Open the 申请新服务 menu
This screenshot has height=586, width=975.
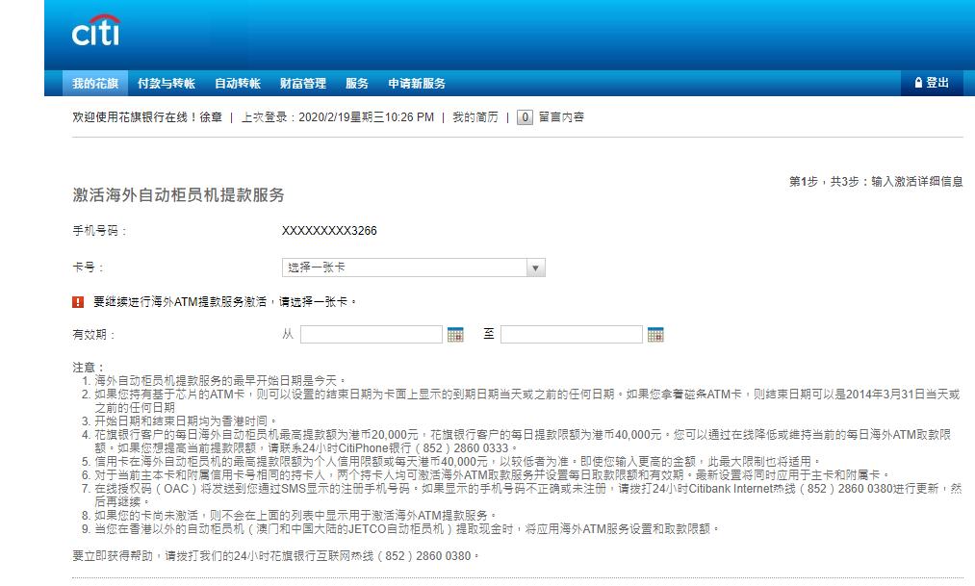(x=417, y=84)
